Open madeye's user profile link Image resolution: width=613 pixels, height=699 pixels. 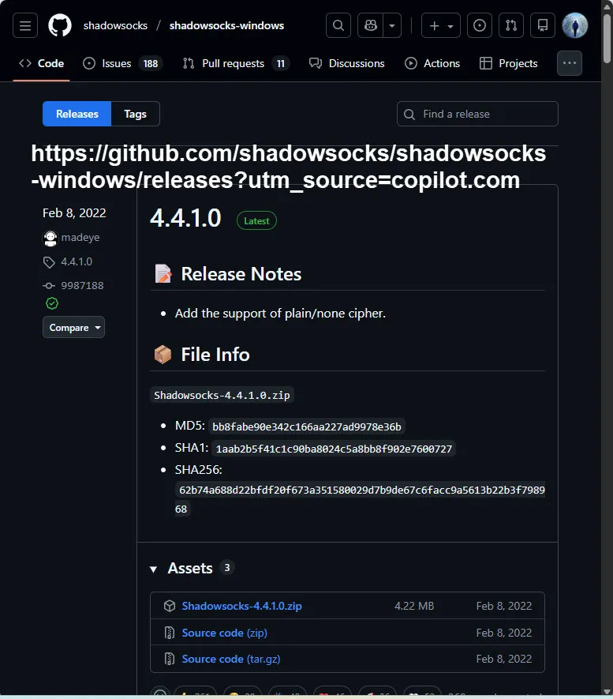pyautogui.click(x=80, y=237)
